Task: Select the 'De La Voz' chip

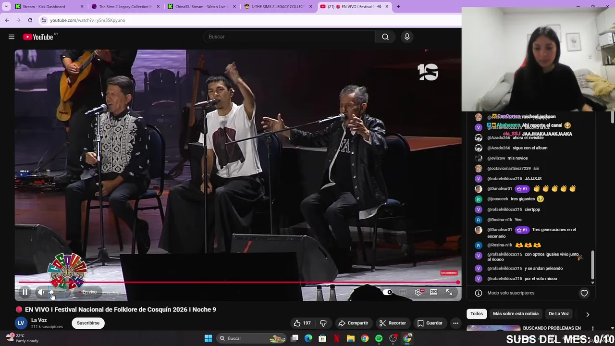Action: click(x=559, y=314)
